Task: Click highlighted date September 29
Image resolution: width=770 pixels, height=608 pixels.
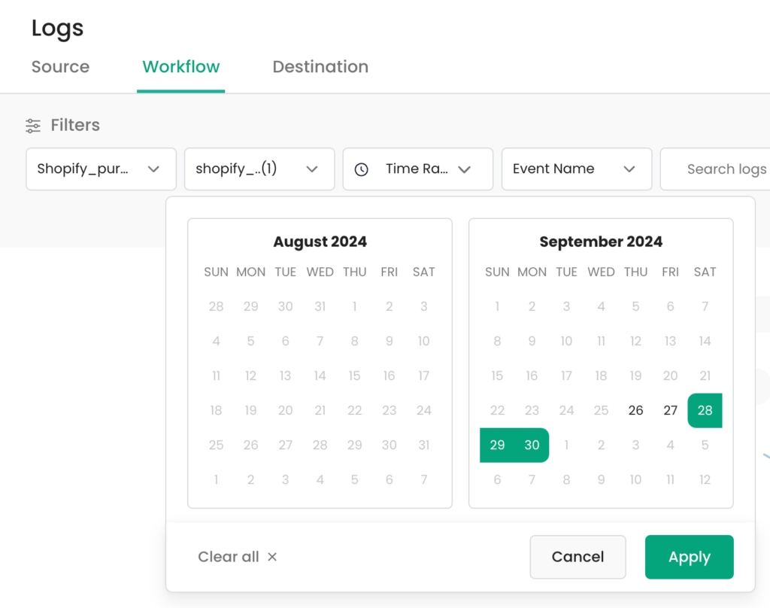Action: [x=497, y=445]
